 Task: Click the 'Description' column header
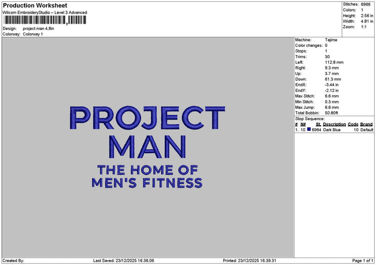[334, 124]
